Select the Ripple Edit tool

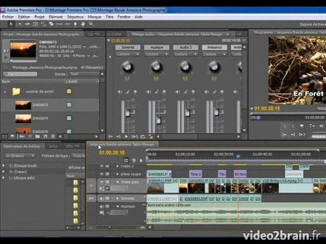[x=27, y=24]
